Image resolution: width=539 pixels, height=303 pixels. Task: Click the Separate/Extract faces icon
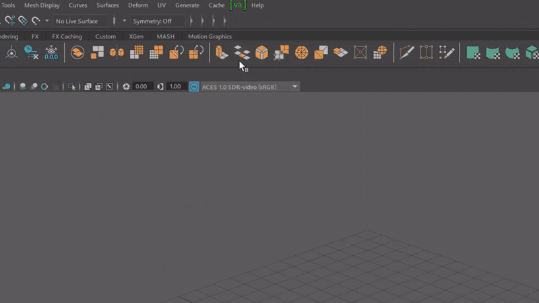[97, 53]
